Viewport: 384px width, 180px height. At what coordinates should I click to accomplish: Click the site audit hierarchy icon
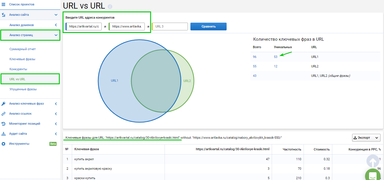pyautogui.click(x=3, y=134)
